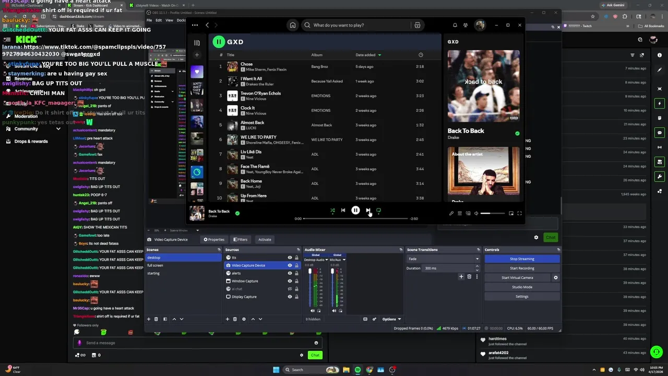Toggle Spotify shuffle
The image size is (668, 376).
tap(332, 210)
